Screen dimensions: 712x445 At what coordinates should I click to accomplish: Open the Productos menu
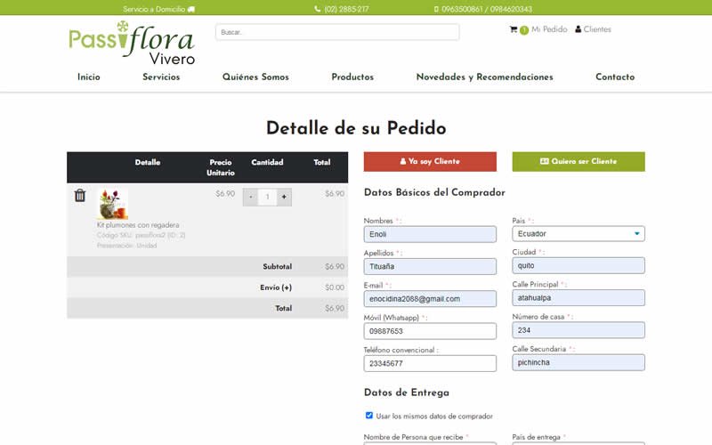click(352, 77)
